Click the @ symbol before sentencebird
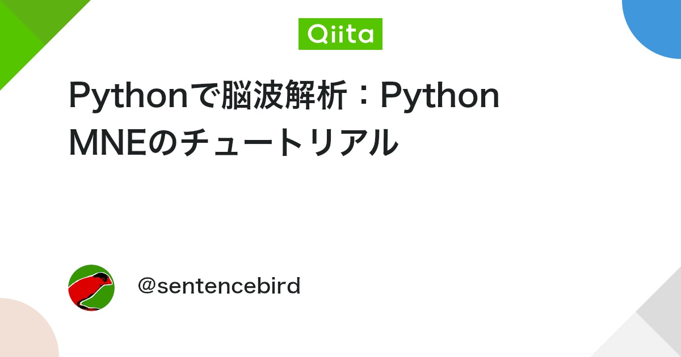 [x=147, y=287]
